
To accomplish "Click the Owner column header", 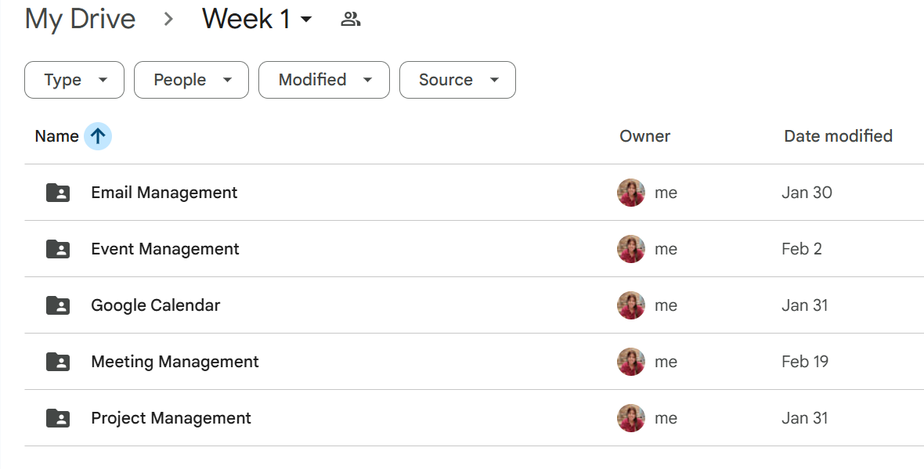I will tap(644, 136).
